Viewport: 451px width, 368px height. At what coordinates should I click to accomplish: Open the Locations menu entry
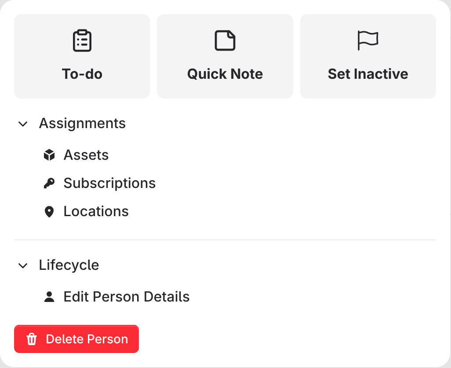pyautogui.click(x=96, y=211)
